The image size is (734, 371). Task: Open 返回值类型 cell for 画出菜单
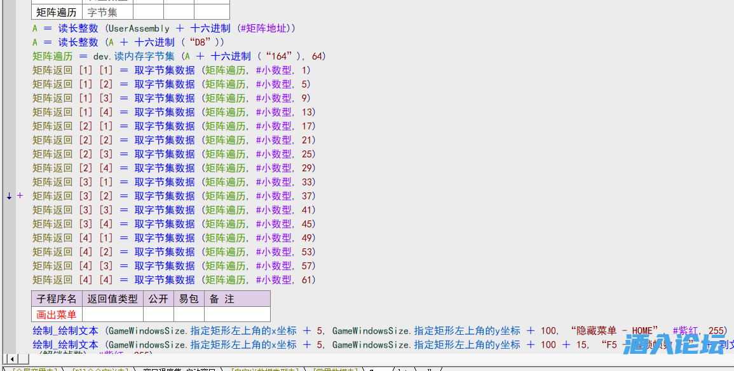(112, 314)
